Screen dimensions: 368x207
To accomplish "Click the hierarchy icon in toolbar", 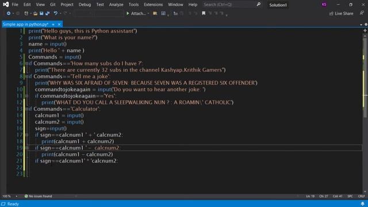I will tap(175, 14).
